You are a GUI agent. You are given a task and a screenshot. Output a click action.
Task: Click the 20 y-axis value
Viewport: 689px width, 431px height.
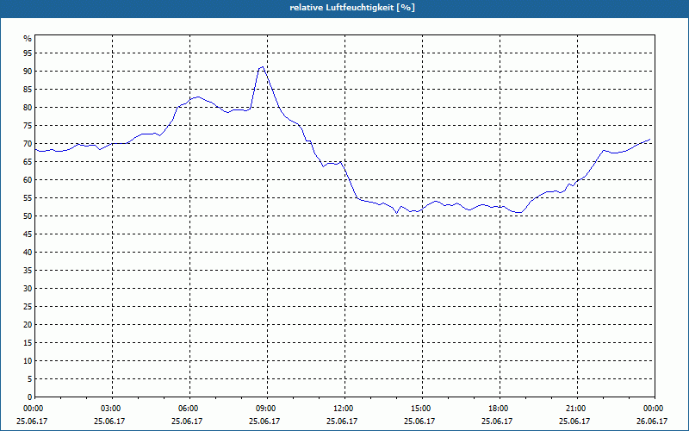pos(28,325)
